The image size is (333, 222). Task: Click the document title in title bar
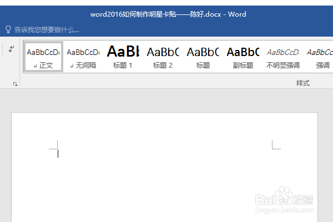pos(168,14)
